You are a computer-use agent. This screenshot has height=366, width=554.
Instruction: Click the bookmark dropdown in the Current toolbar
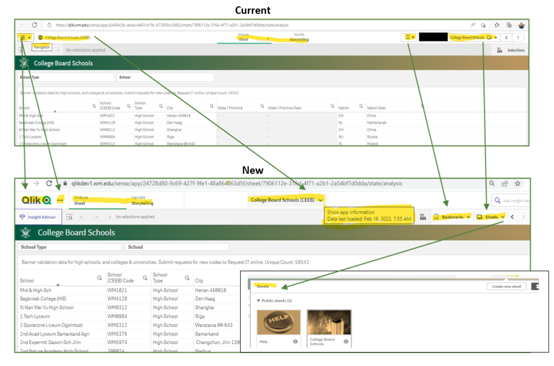(x=410, y=37)
